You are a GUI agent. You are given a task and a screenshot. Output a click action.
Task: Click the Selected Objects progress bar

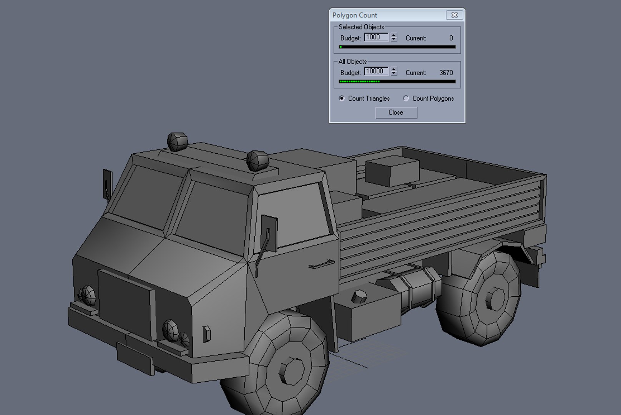tap(397, 47)
